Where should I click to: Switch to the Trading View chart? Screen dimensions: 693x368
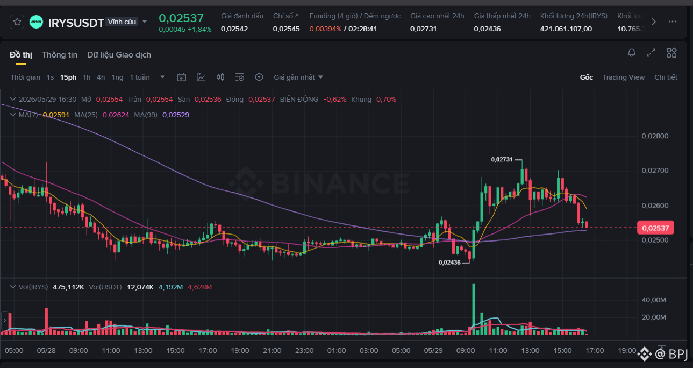click(624, 77)
